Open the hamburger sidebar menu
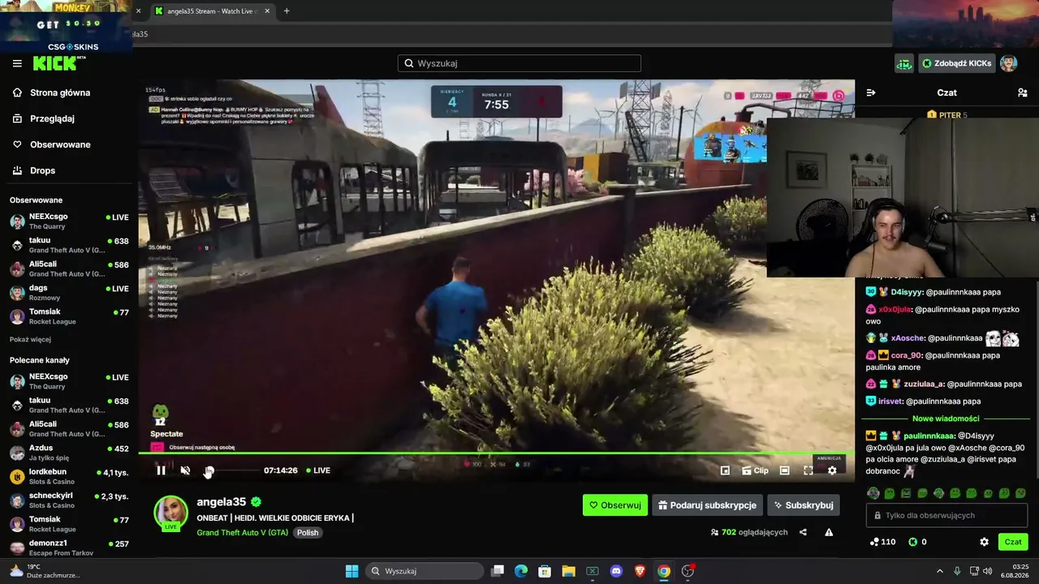 pyautogui.click(x=17, y=63)
